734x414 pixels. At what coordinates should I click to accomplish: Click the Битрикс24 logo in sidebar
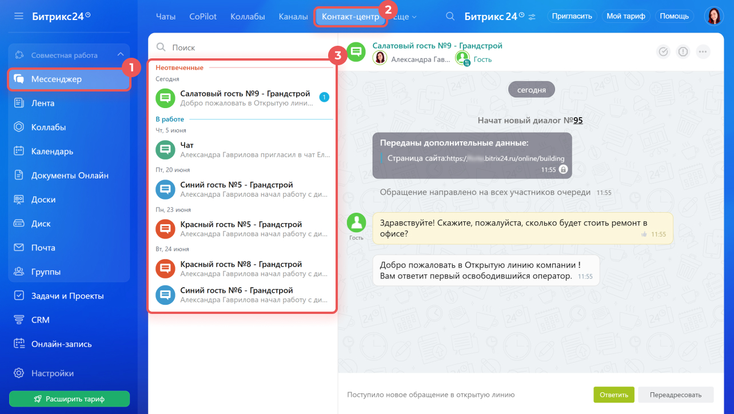click(x=61, y=16)
